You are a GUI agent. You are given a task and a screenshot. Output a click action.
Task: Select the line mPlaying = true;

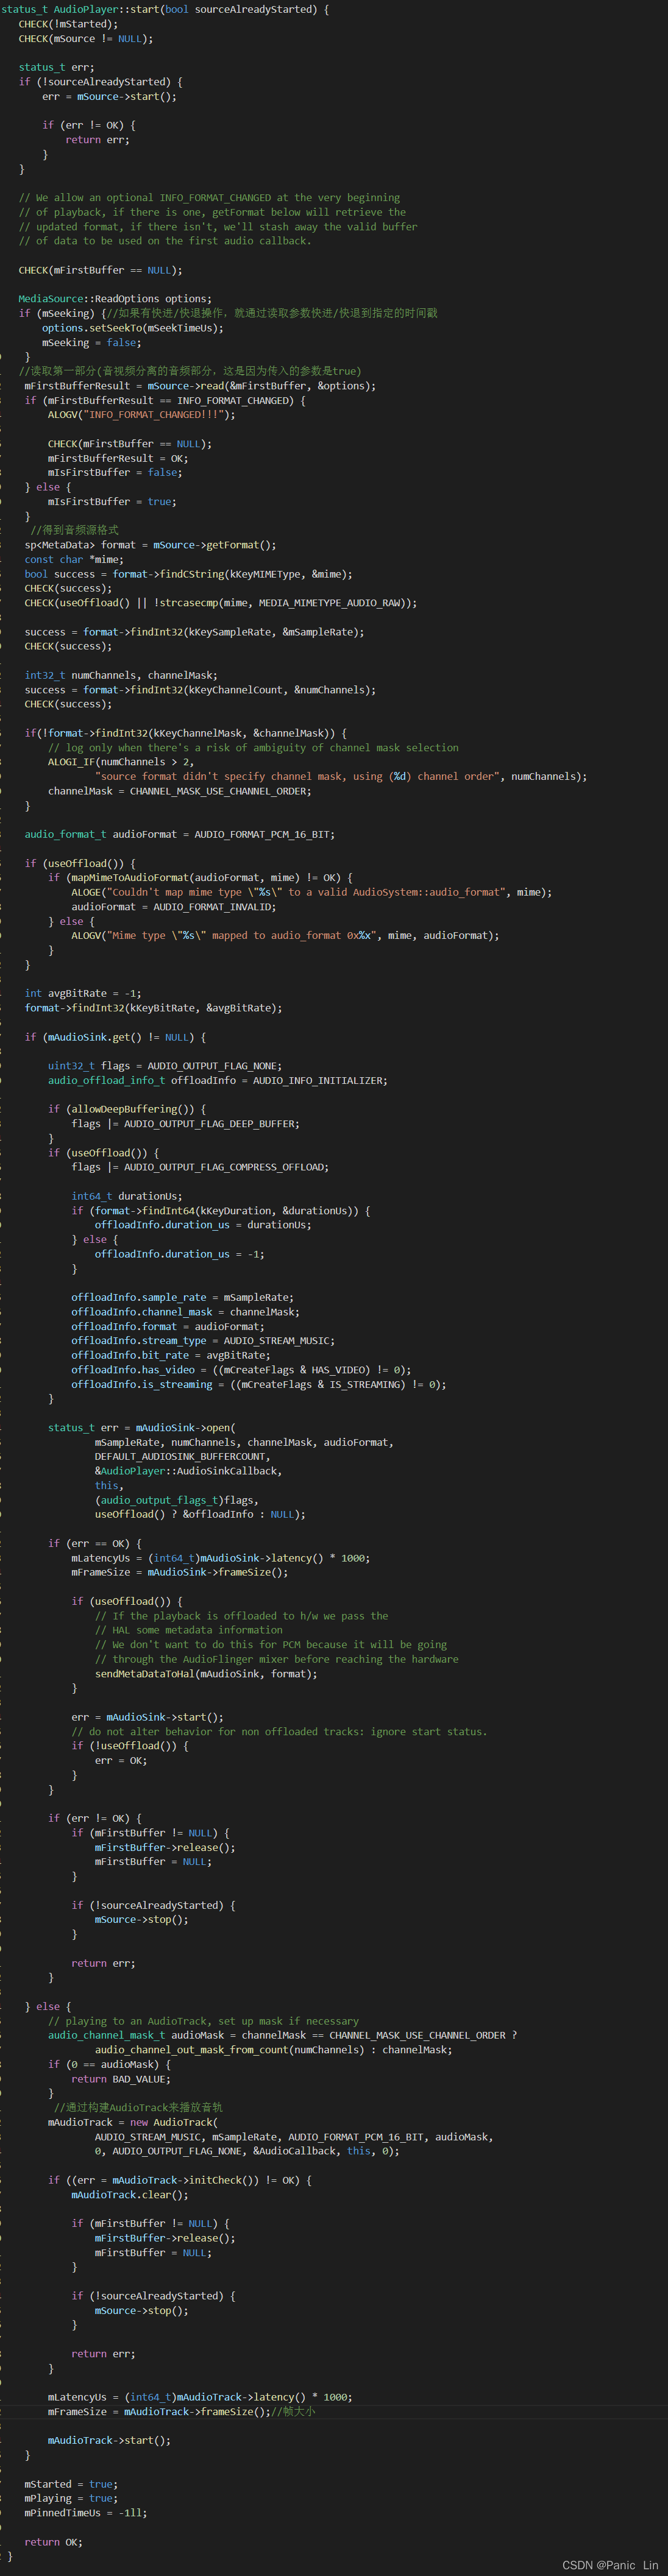pos(71,2498)
